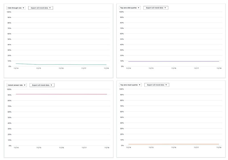Viewport: 228px width, 160px height.
Task: Click the 10% axis label in Top zero result queries chart
Action: [x=122, y=140]
